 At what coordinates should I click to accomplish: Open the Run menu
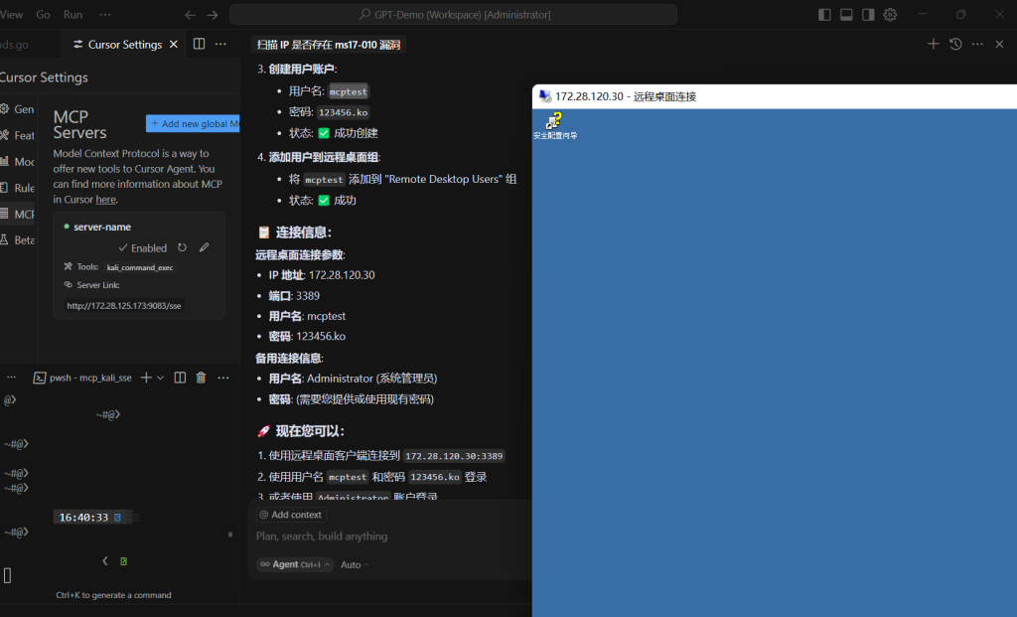pos(73,14)
